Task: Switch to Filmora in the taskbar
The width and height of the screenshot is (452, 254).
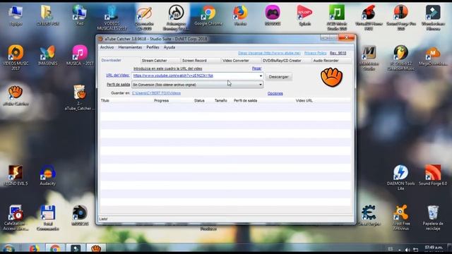Action: [76, 248]
